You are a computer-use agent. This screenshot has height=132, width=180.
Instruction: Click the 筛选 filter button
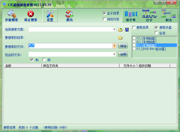point(123,46)
